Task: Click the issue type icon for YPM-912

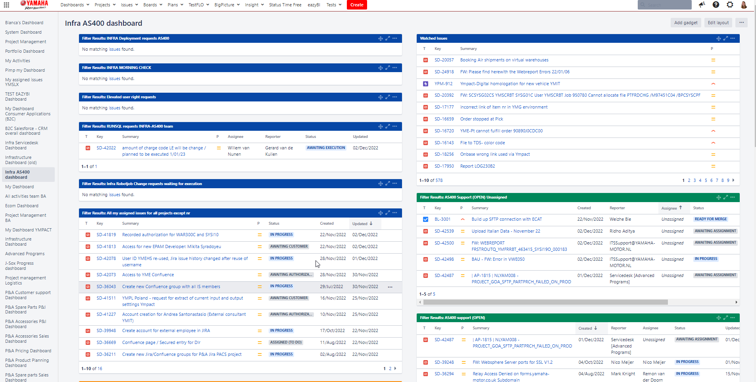Action: tap(425, 84)
